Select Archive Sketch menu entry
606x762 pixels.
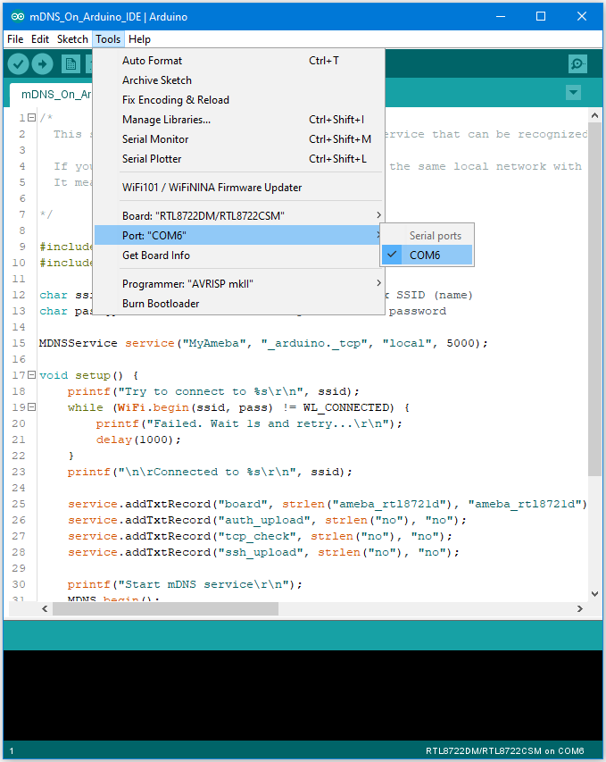tap(238, 80)
